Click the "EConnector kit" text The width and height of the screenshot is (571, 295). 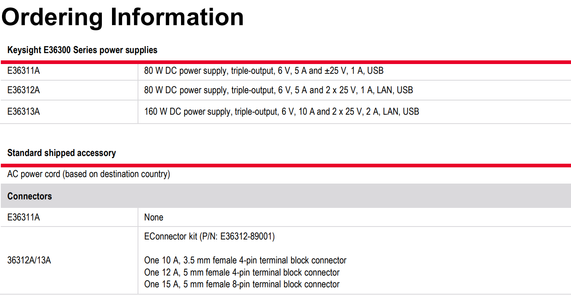click(170, 237)
